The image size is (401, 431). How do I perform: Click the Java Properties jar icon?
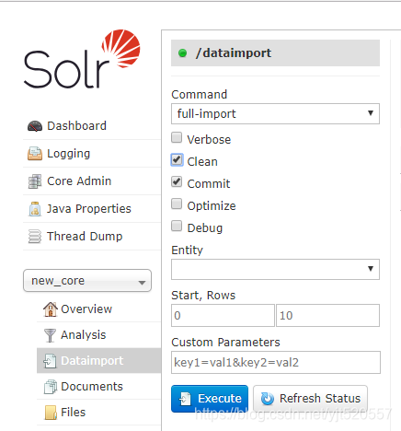click(35, 209)
